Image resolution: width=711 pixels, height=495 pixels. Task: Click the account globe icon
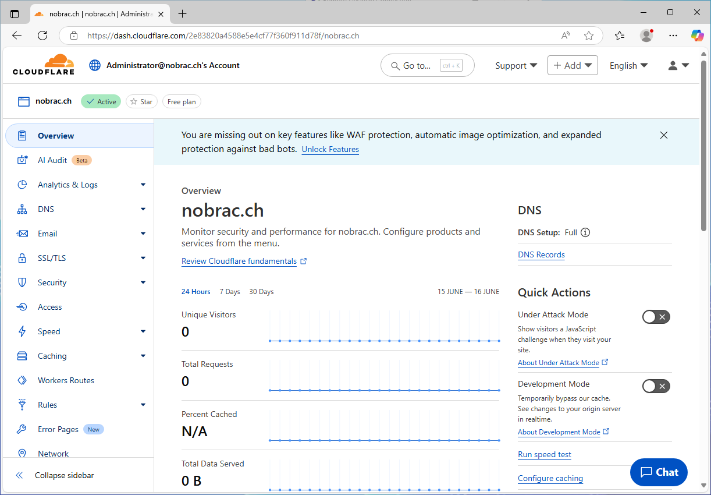click(x=95, y=65)
